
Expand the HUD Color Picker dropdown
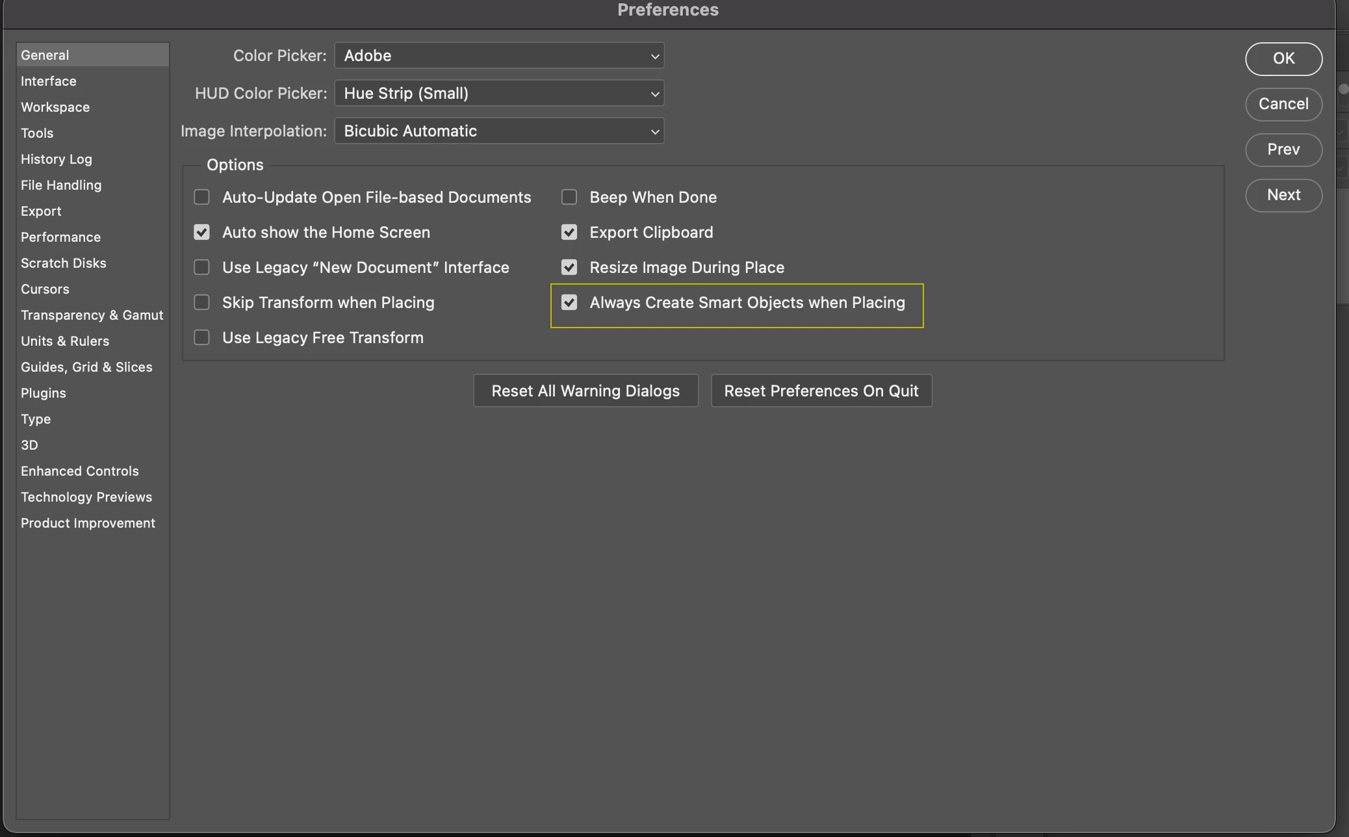[498, 94]
